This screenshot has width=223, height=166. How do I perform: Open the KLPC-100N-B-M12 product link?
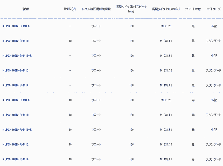[15, 71]
